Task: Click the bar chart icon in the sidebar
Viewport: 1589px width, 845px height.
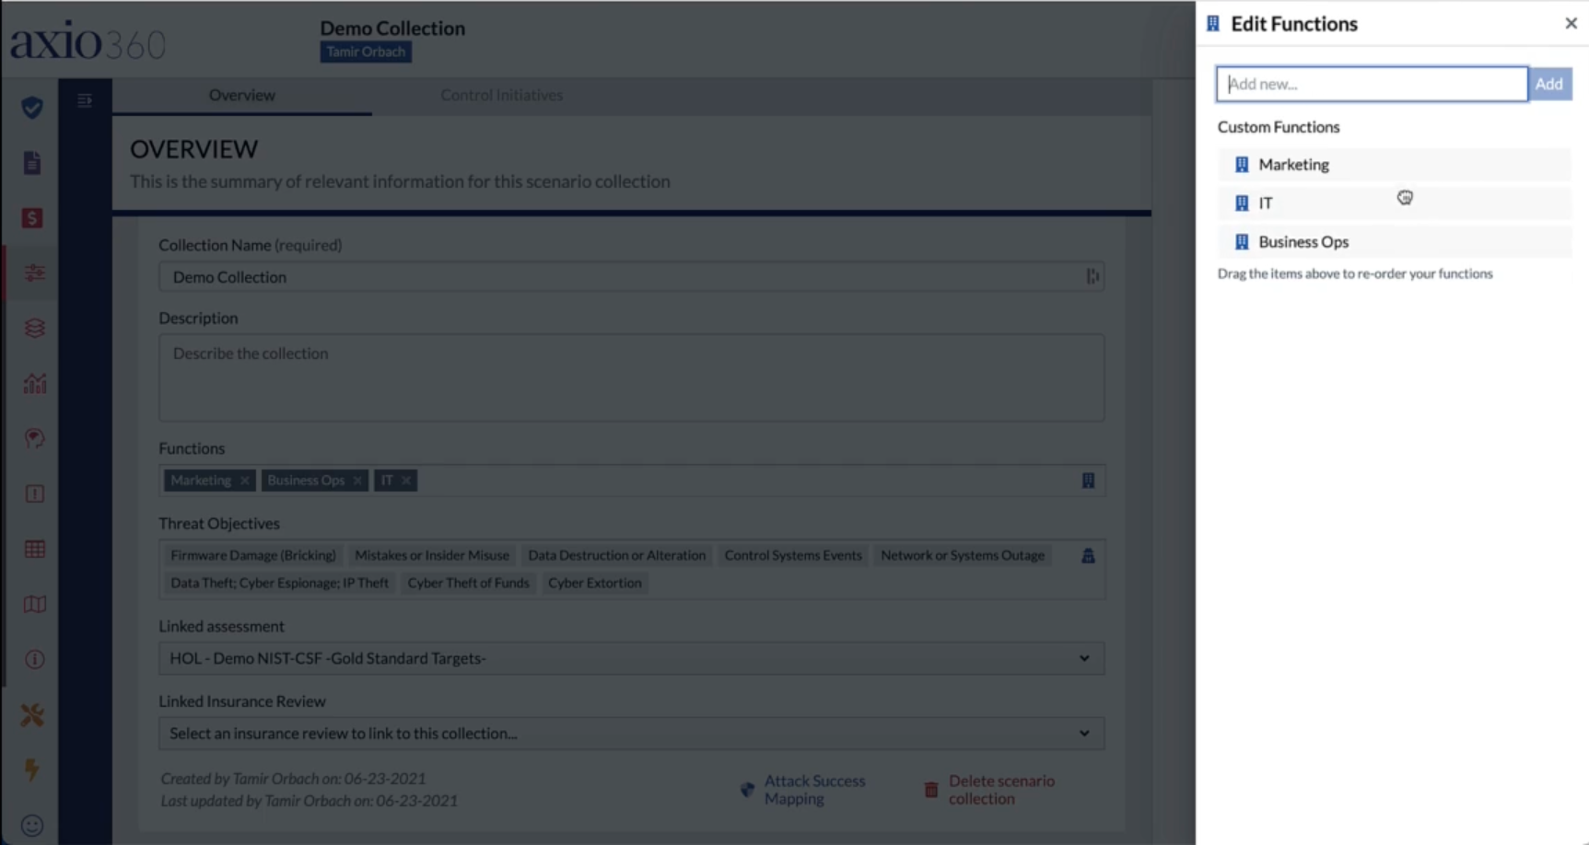Action: click(x=34, y=384)
